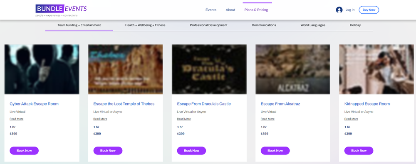Open Lost Temple of Thebes thumbnail

[126, 69]
